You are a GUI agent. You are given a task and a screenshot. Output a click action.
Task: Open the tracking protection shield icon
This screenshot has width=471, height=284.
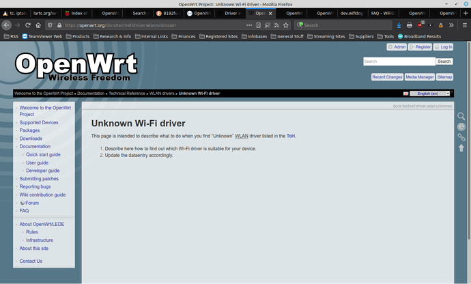pos(50,25)
